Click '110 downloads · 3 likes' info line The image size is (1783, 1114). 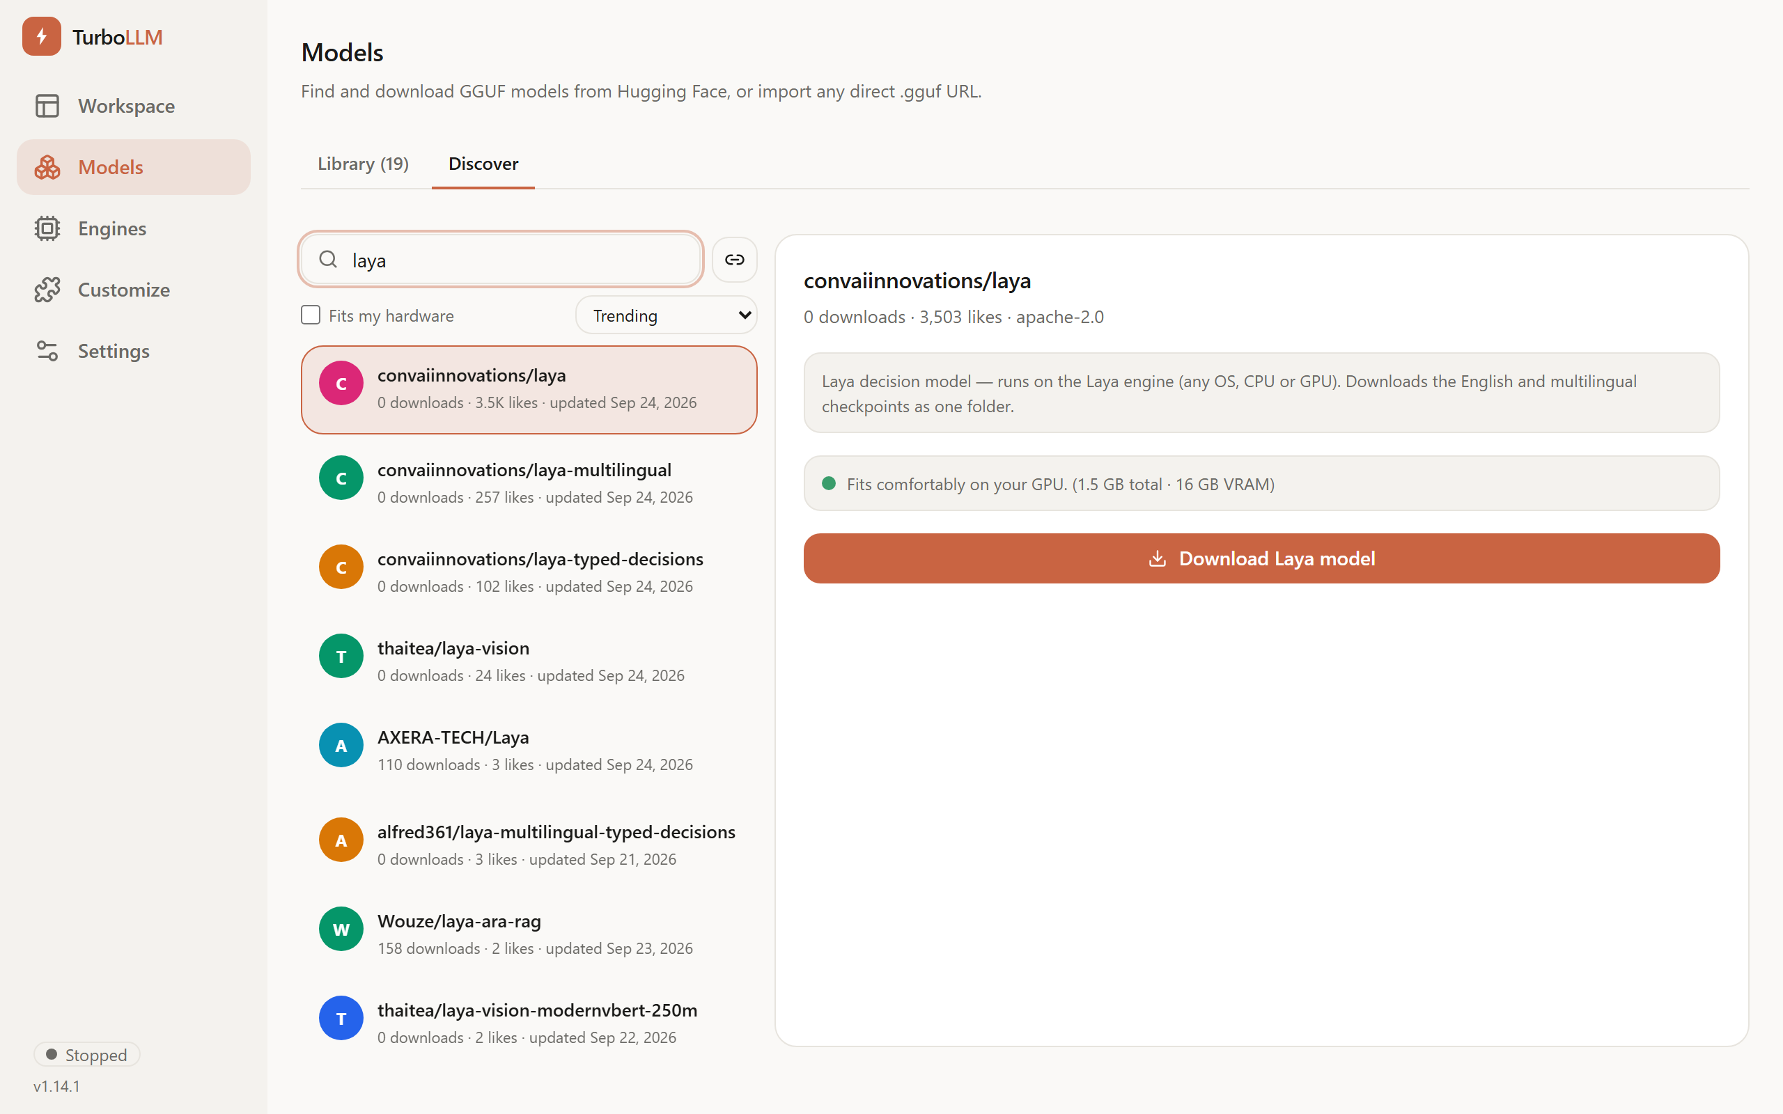tap(536, 764)
